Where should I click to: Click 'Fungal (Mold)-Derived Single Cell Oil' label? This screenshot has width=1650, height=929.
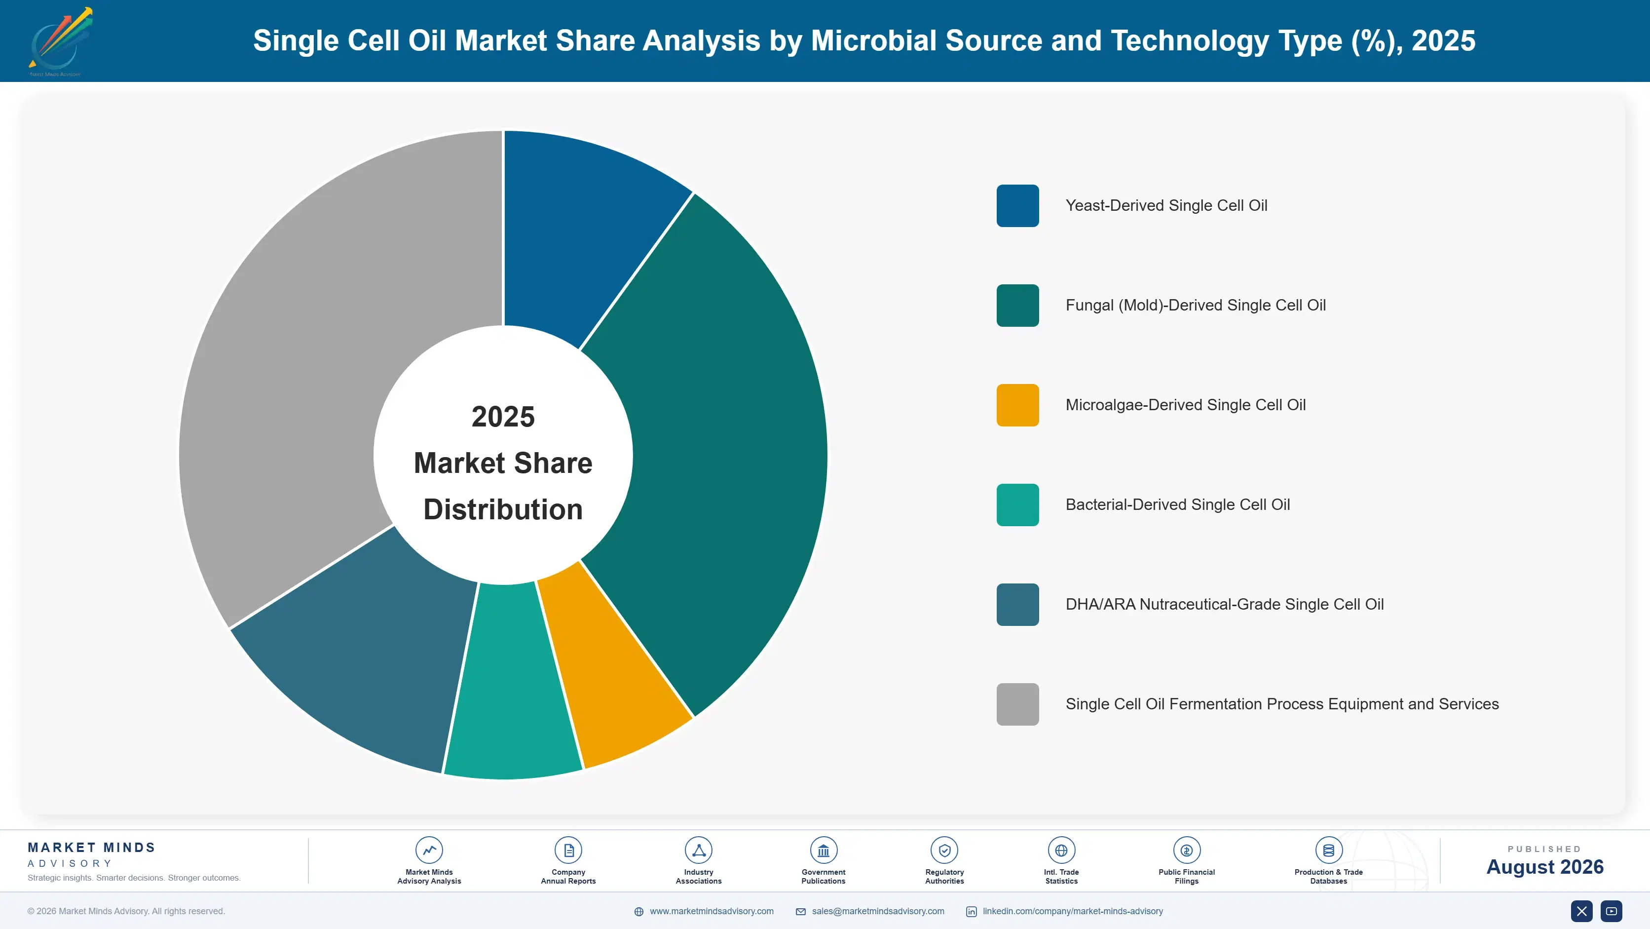click(1195, 306)
